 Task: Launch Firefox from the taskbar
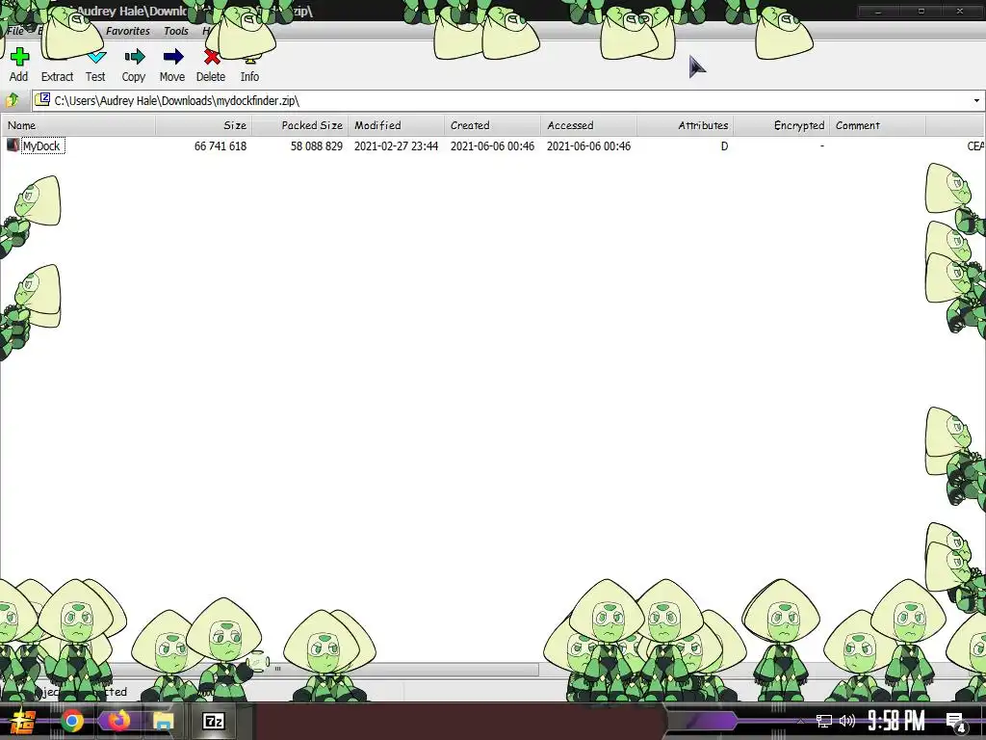tap(117, 721)
